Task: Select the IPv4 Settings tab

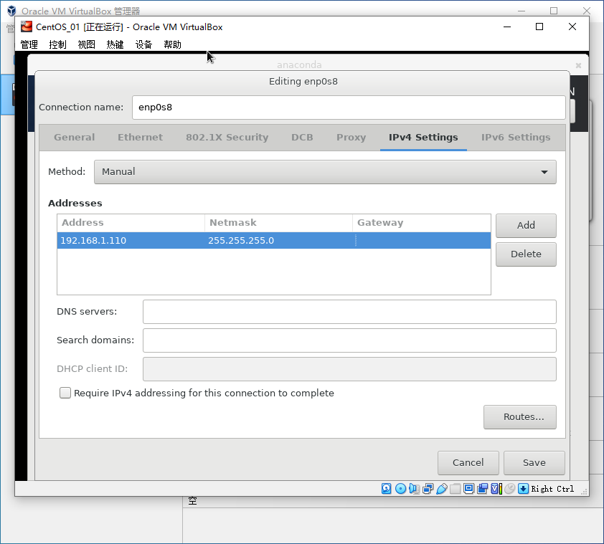Action: coord(423,138)
